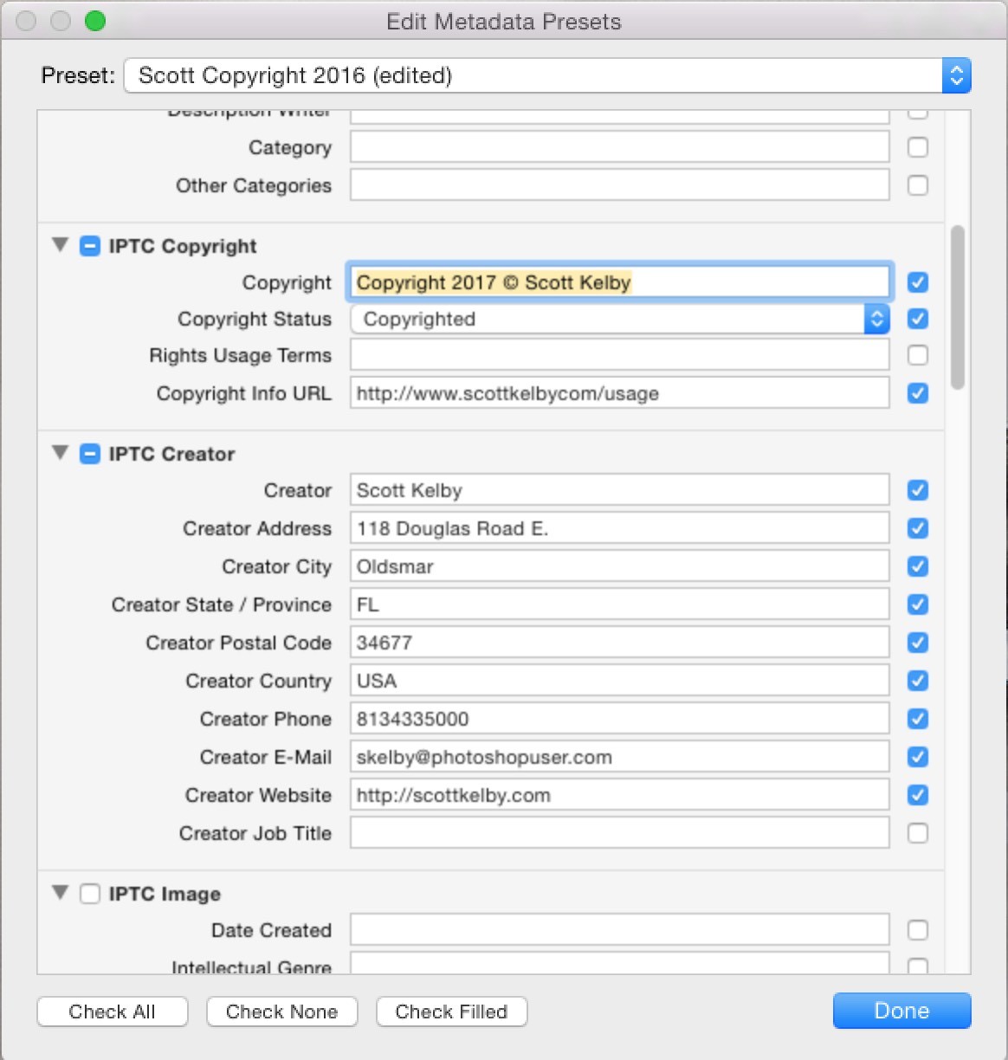
Task: Enable the Creator Job Title checkbox
Action: 917,832
